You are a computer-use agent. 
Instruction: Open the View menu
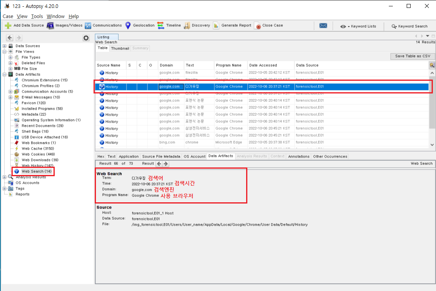[22, 16]
